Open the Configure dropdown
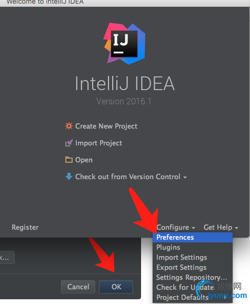Screen dimensions: 250x304 pos(176,227)
